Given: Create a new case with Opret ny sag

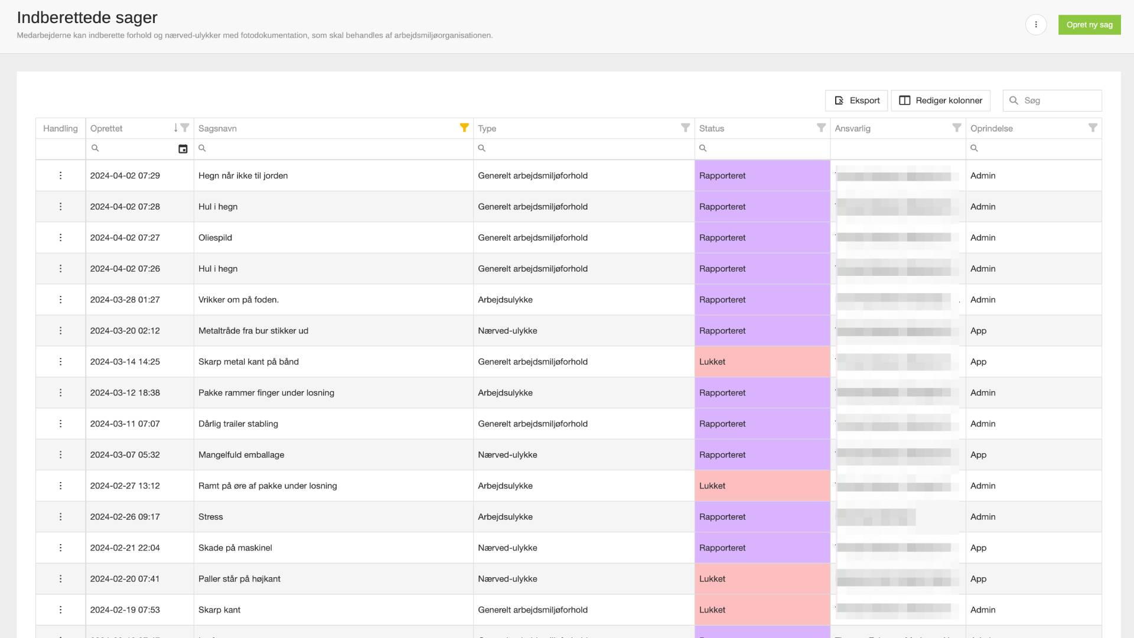Looking at the screenshot, I should pos(1089,25).
